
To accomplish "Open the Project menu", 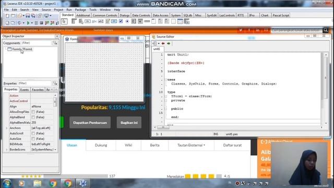I will (58, 10).
